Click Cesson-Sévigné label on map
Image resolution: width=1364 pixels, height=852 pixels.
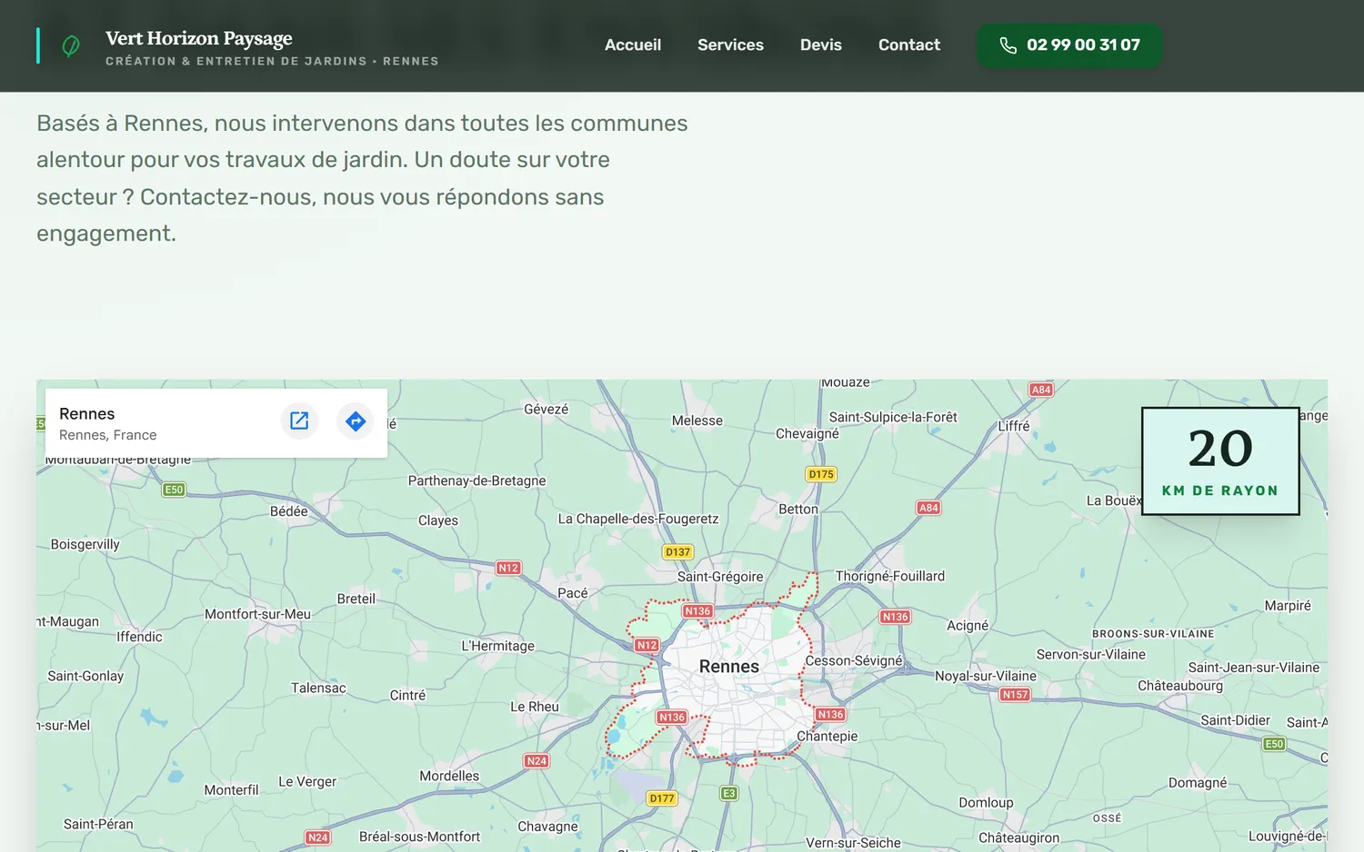(x=854, y=660)
